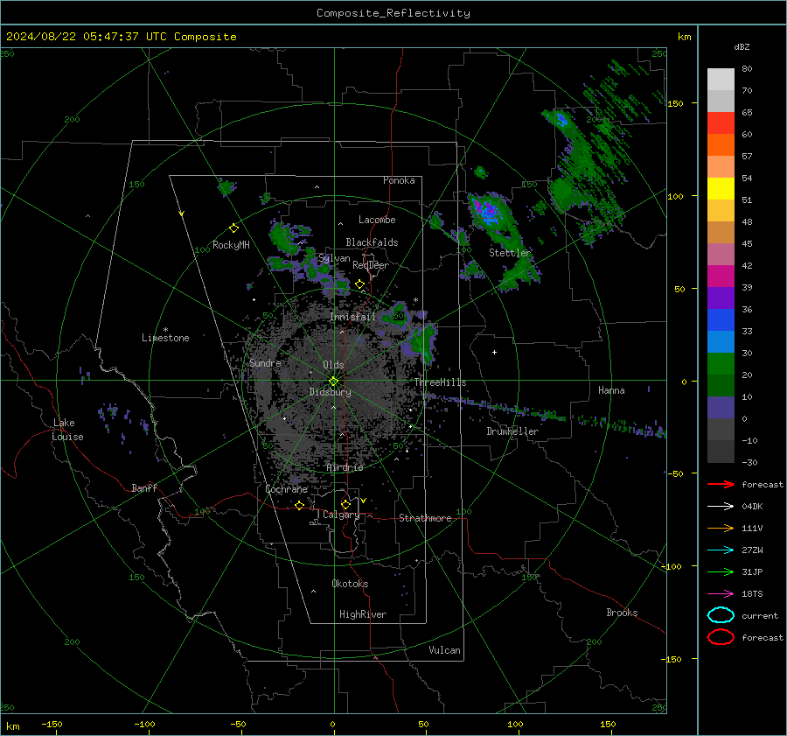Click the RockyMH label
This screenshot has width=787, height=736.
(x=231, y=245)
